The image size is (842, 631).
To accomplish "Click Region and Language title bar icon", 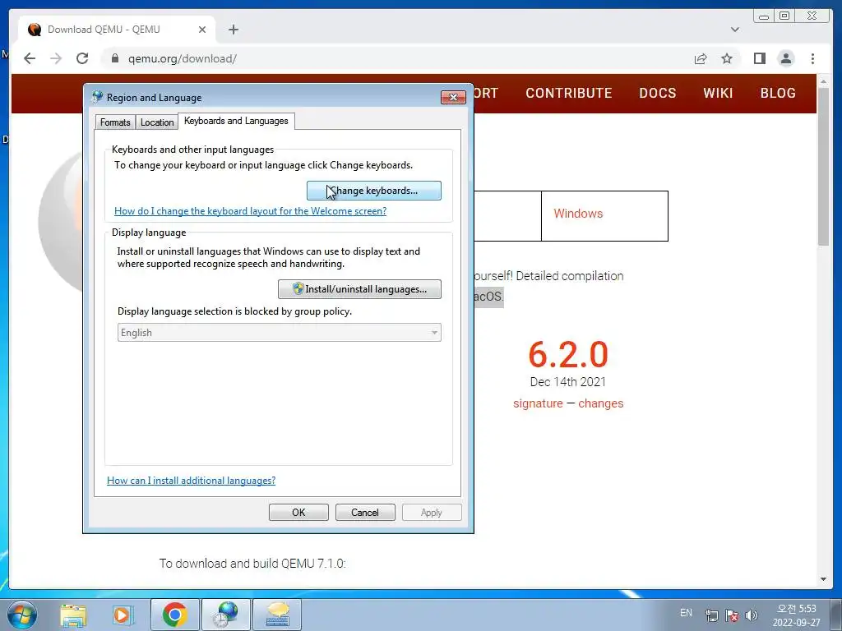I will tap(97, 97).
